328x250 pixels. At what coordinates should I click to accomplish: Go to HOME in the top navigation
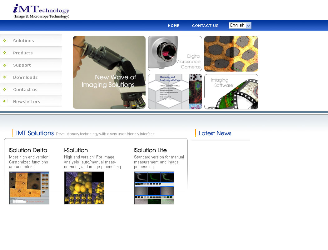click(173, 26)
